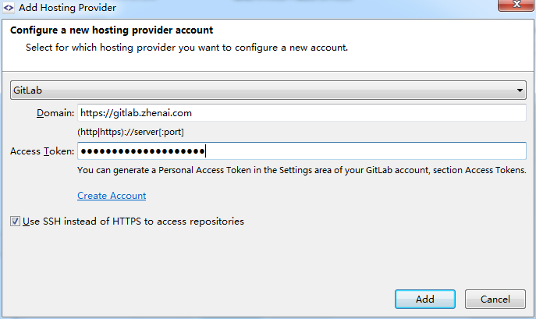The height and width of the screenshot is (319, 536).
Task: Click blank space right of Create Account link
Action: coord(312,196)
